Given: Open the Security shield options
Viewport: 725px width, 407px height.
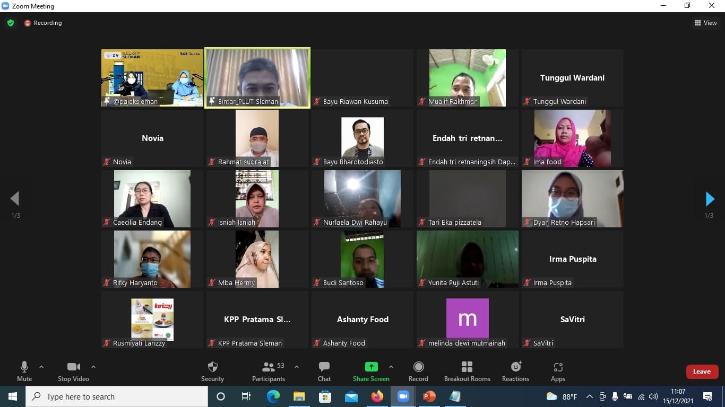Looking at the screenshot, I should 212,371.
